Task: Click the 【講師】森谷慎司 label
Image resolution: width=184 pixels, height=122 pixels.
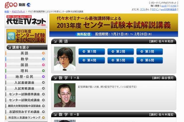Action: pos(162,78)
